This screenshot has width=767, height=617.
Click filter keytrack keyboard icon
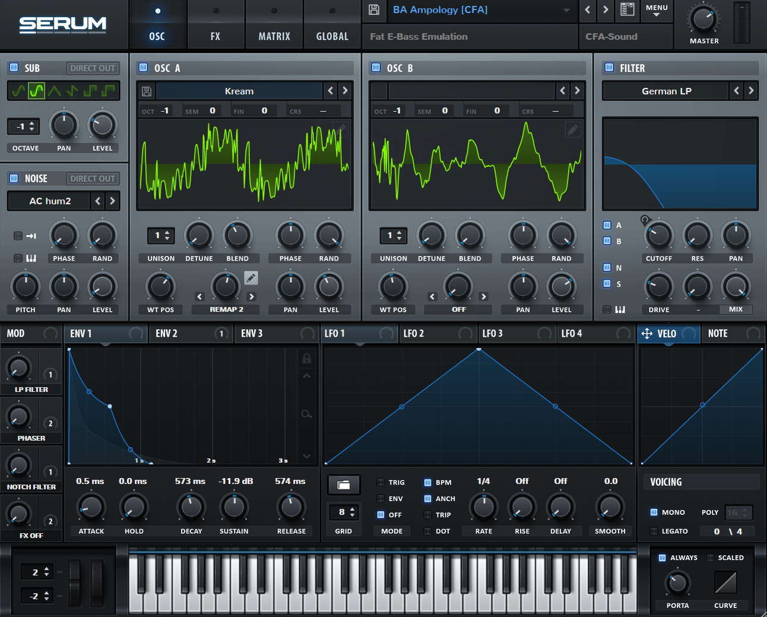[x=620, y=309]
